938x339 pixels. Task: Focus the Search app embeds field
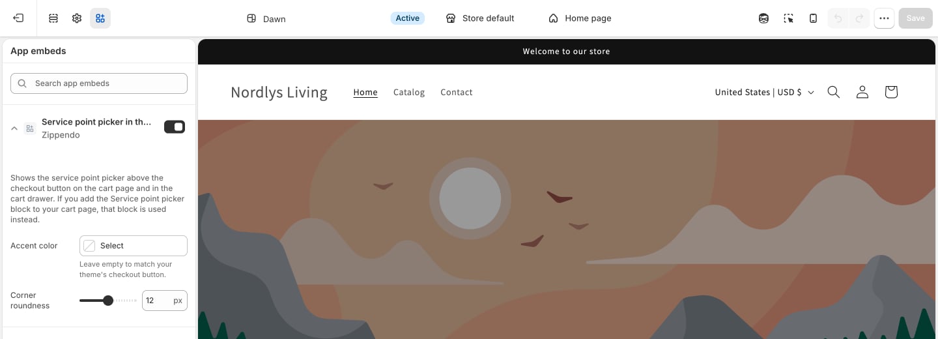tap(99, 83)
